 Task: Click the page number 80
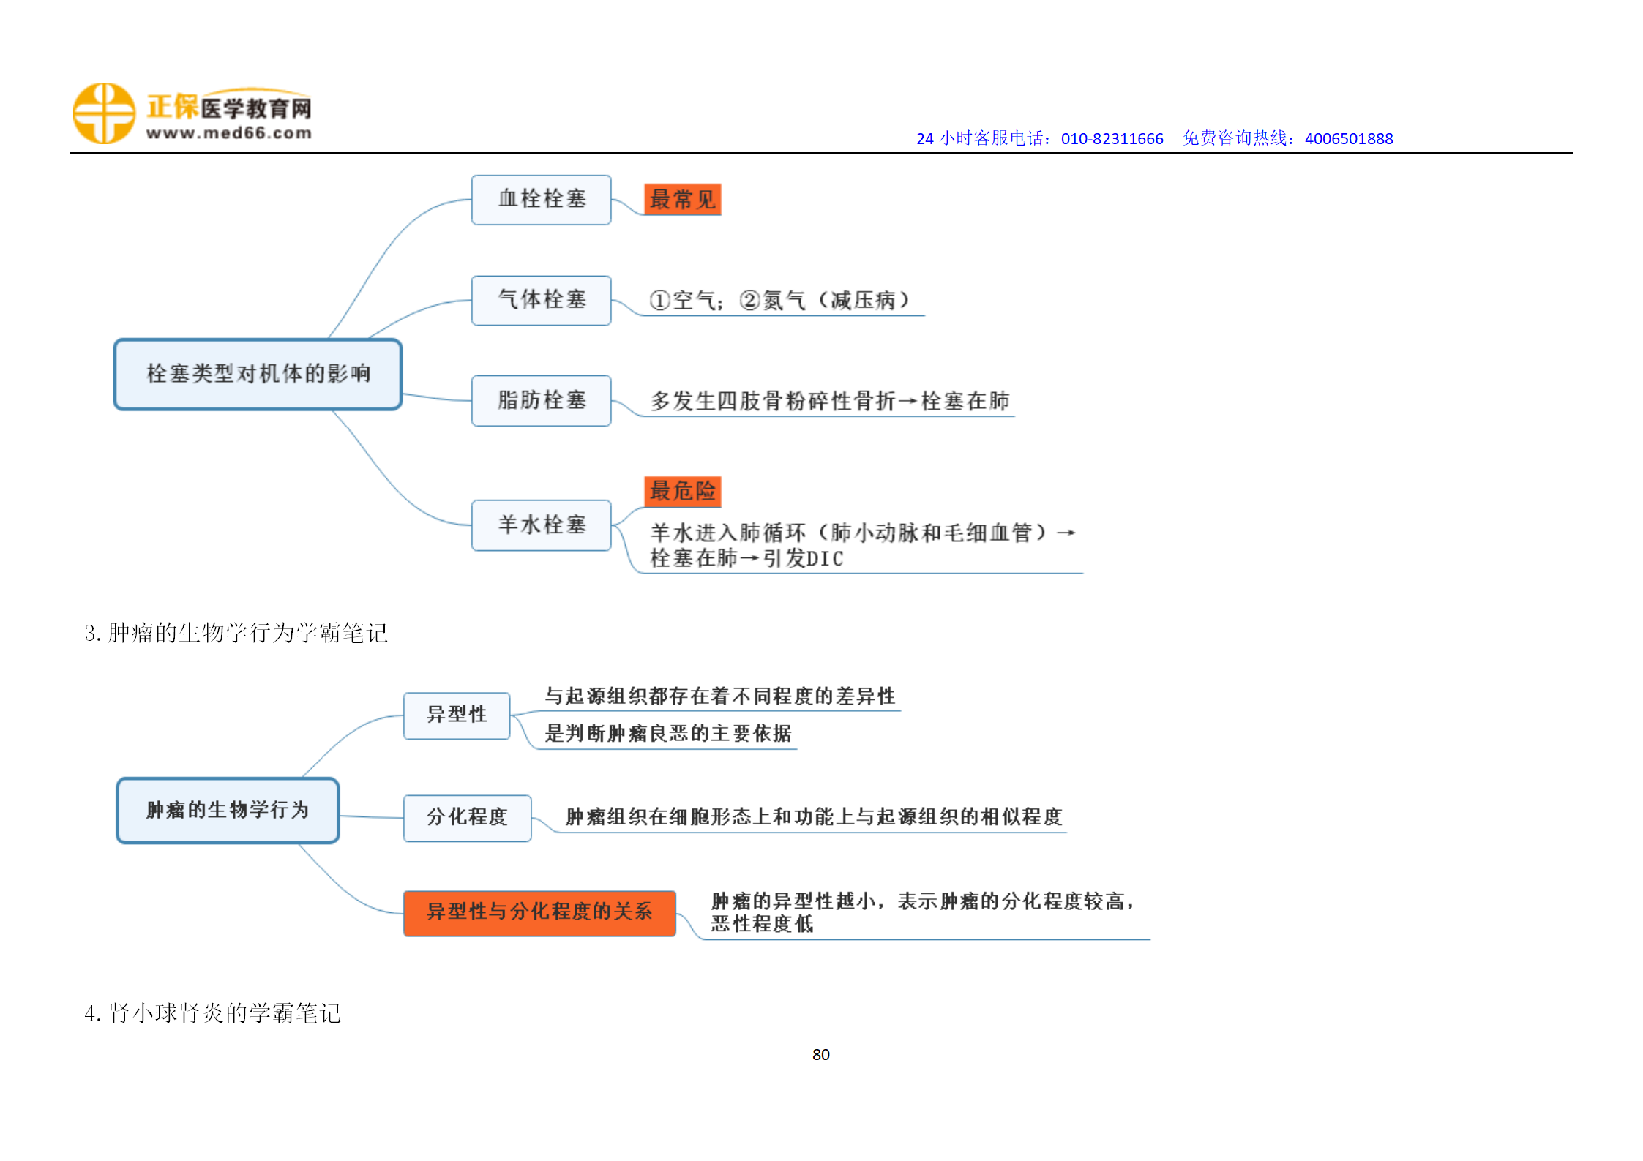[820, 1054]
